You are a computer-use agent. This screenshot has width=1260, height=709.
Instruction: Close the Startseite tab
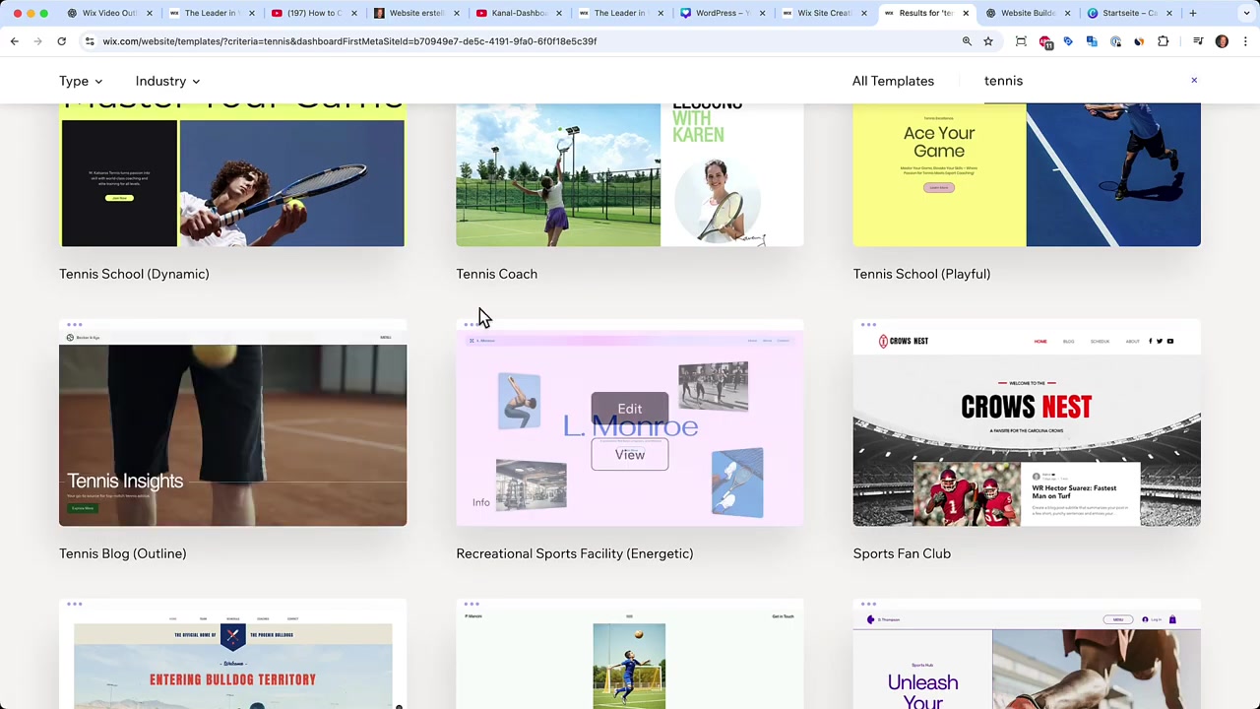[x=1169, y=13]
